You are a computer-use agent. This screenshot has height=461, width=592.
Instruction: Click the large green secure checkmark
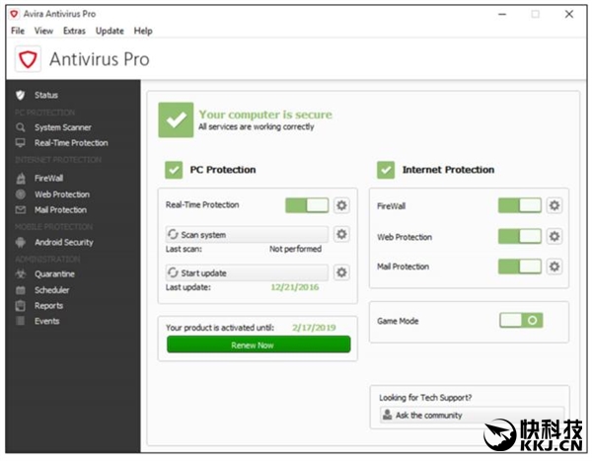coord(176,119)
